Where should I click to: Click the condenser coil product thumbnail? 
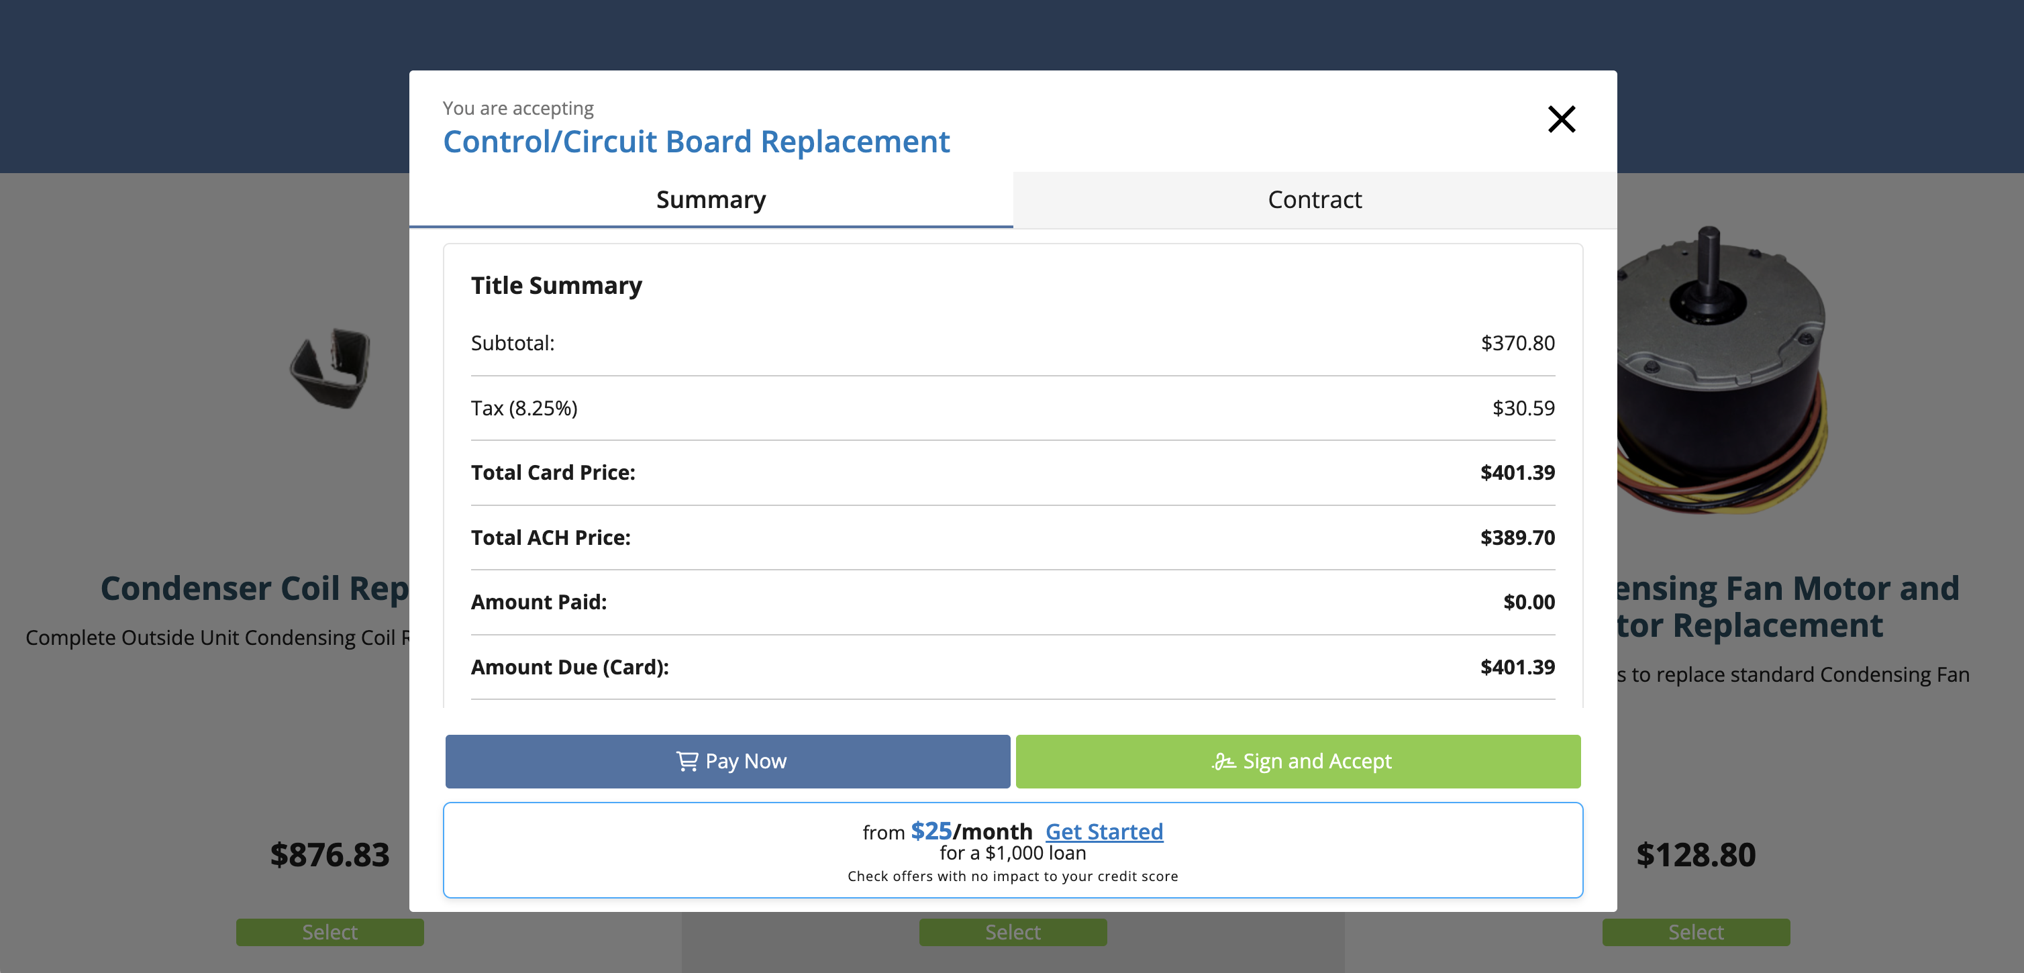tap(331, 368)
